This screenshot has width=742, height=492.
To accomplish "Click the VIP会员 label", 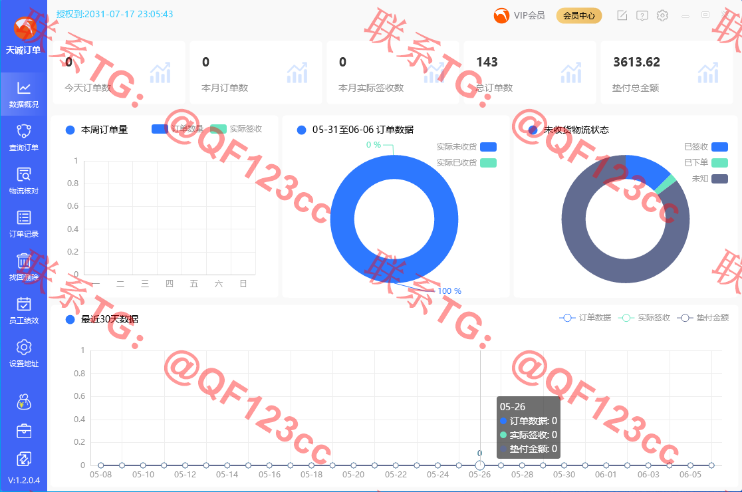I will tap(529, 15).
